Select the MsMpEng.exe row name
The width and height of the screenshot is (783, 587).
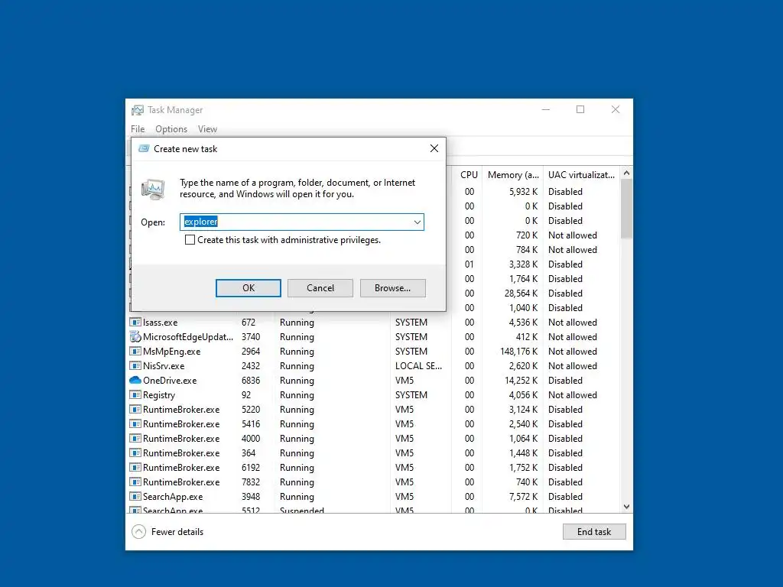point(172,352)
